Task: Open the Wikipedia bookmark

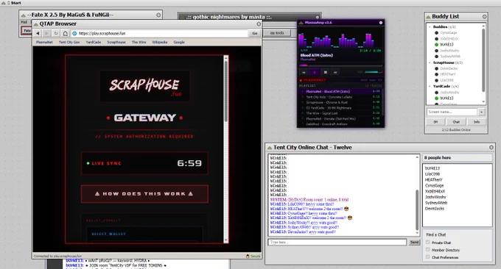Action: [160, 42]
